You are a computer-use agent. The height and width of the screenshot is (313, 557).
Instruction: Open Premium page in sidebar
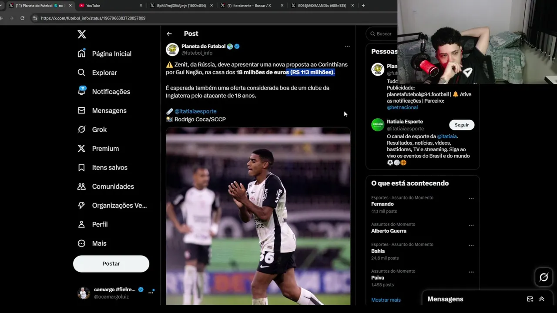[x=98, y=149]
